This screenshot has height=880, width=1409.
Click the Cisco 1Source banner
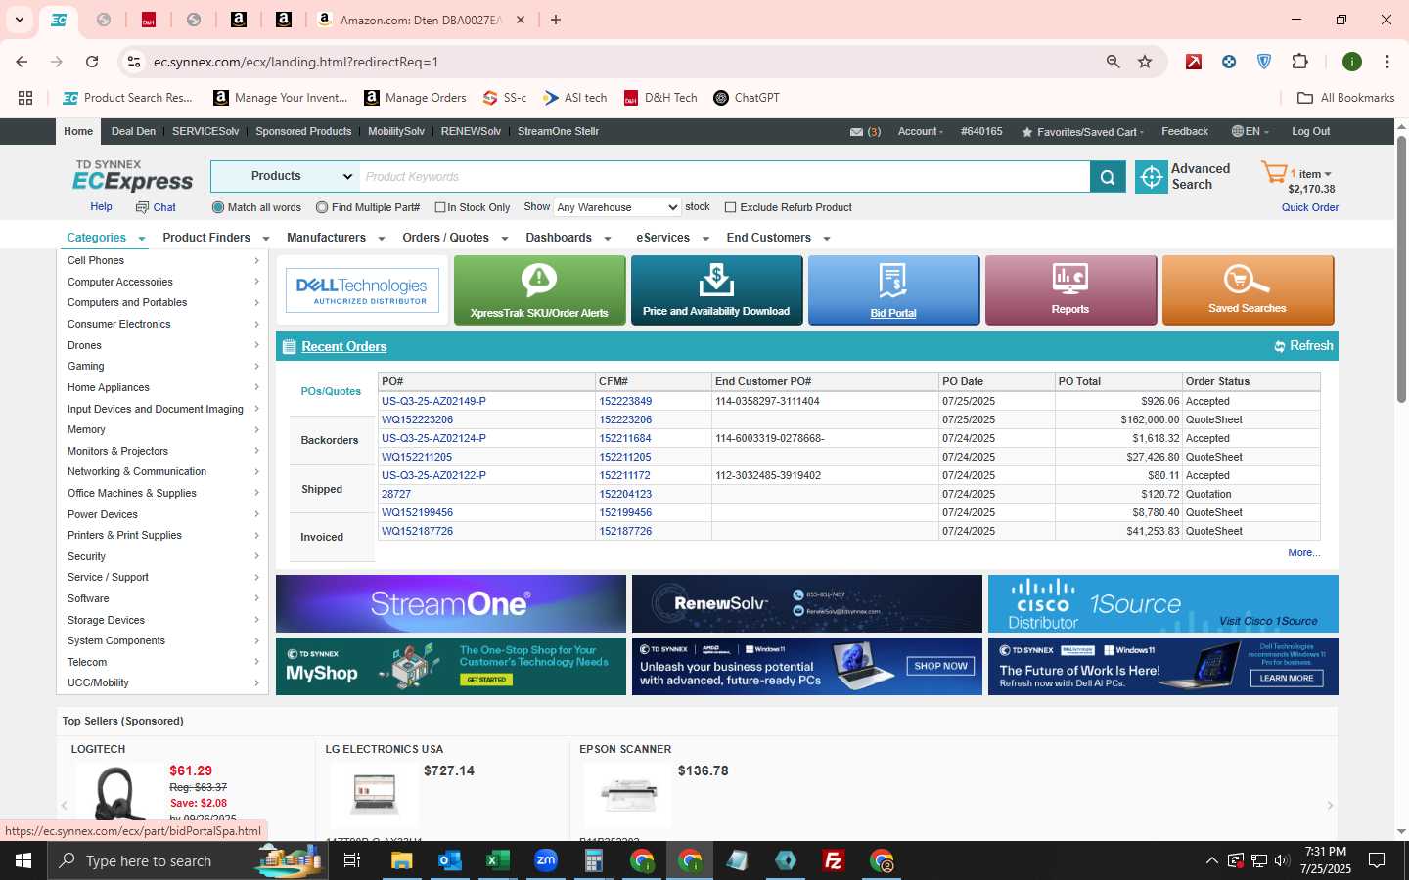click(1163, 604)
